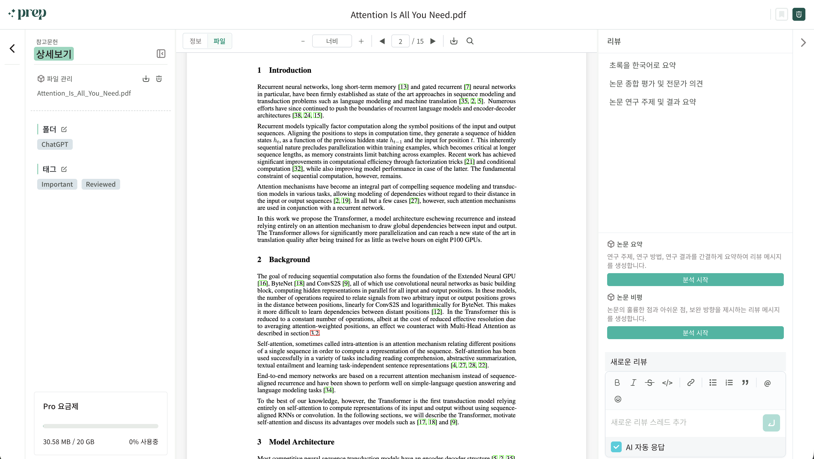Open review 논문 연구 주제 및 결과 요약
This screenshot has height=459, width=814.
click(x=653, y=102)
